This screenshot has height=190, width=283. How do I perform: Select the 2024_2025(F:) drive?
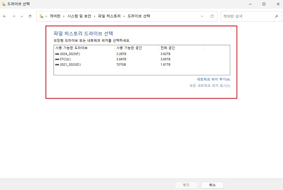coord(70,54)
